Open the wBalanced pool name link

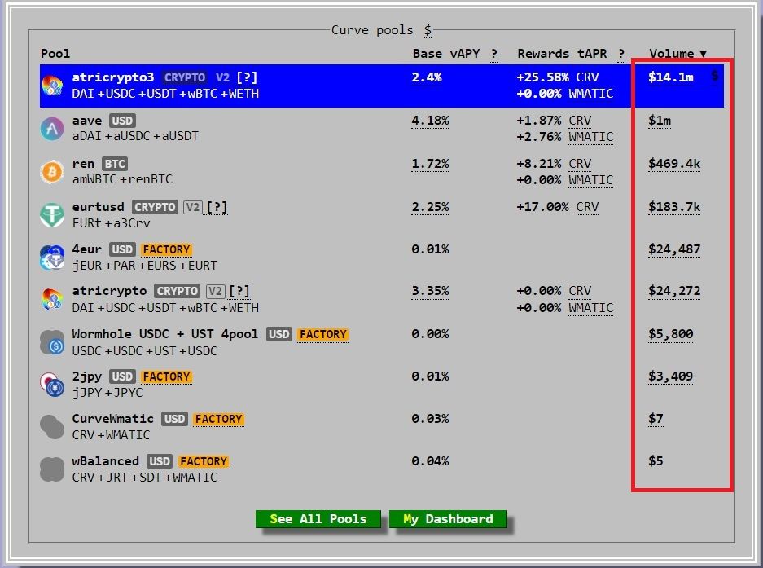tap(106, 460)
